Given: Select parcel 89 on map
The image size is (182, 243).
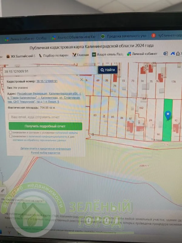Looking at the screenshot, I should pyautogui.click(x=150, y=120).
